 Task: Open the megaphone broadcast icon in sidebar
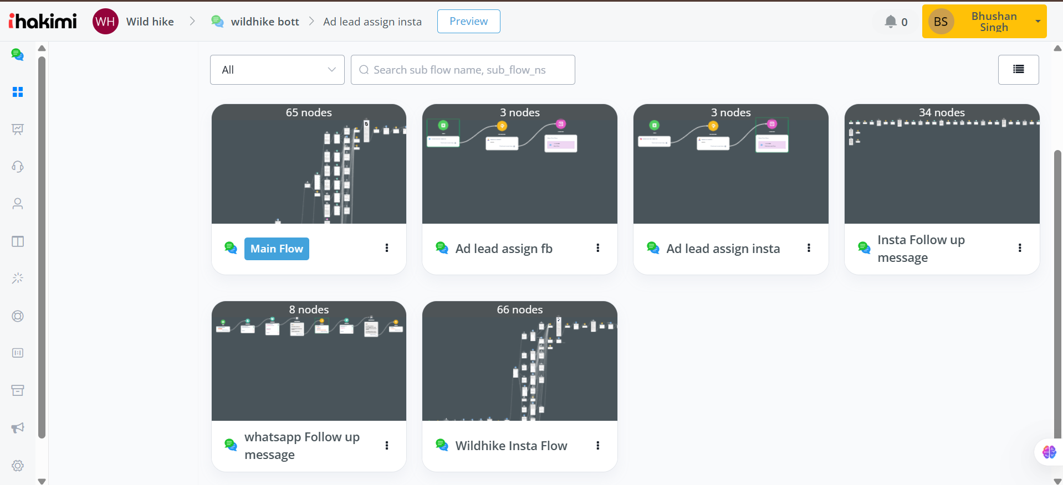pyautogui.click(x=18, y=427)
